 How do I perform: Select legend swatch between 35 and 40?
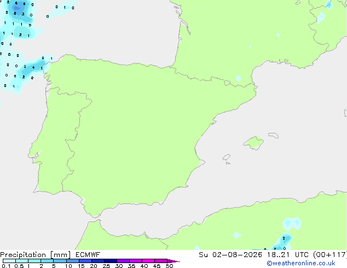coord(136,261)
